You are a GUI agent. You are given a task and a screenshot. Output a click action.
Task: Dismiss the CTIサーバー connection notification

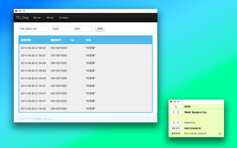click(x=153, y=119)
